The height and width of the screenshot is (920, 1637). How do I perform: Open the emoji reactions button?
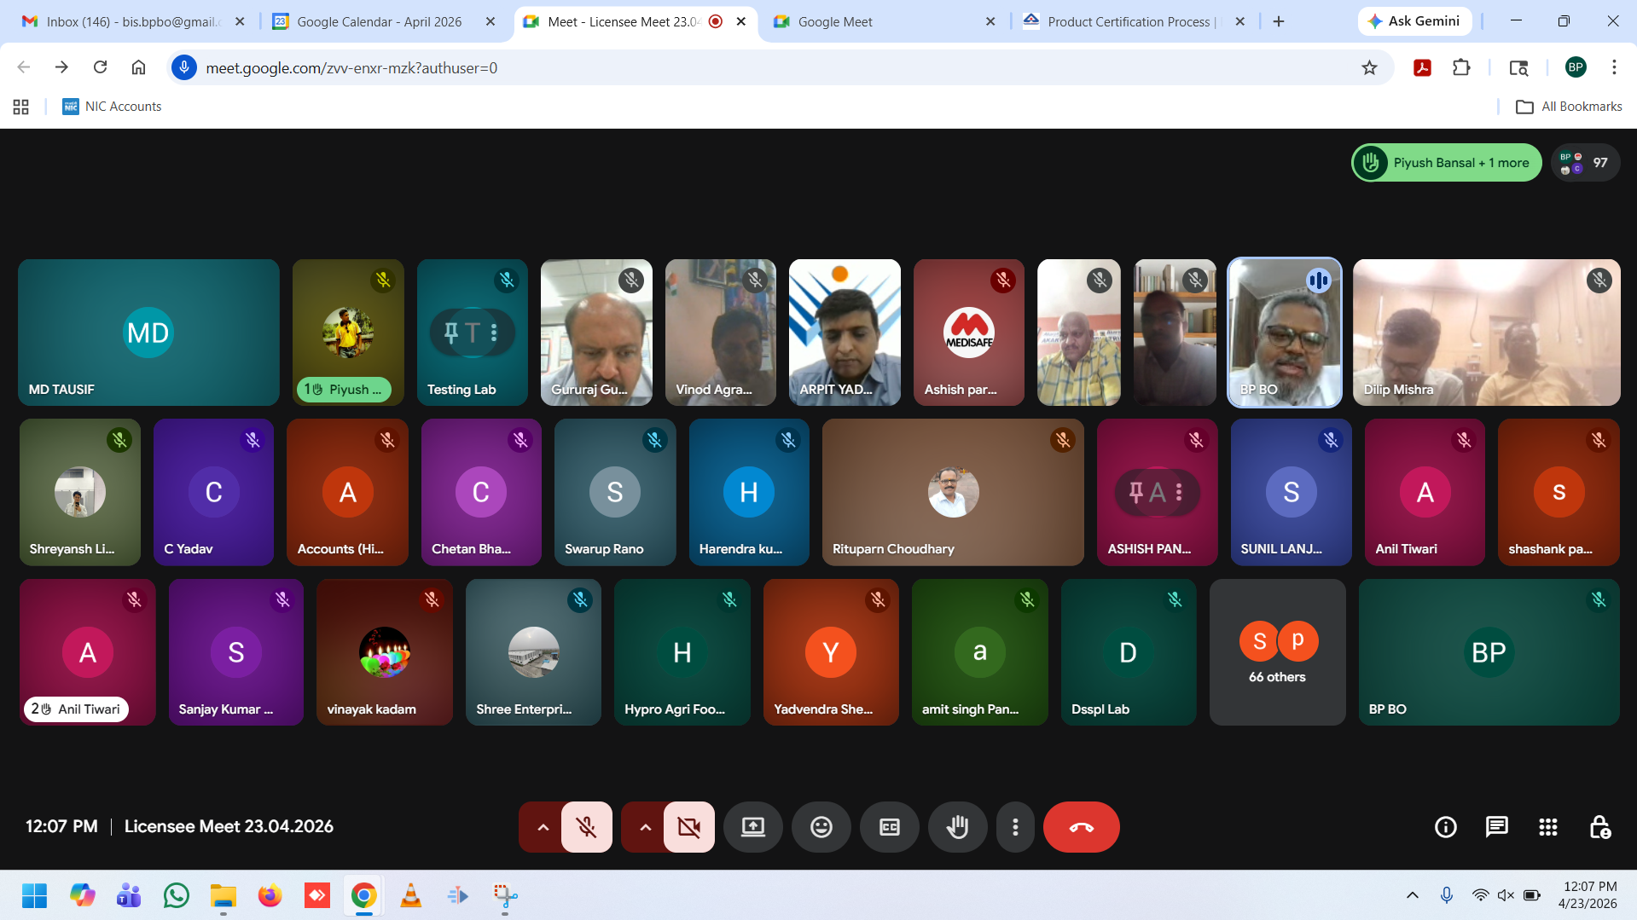tap(821, 827)
